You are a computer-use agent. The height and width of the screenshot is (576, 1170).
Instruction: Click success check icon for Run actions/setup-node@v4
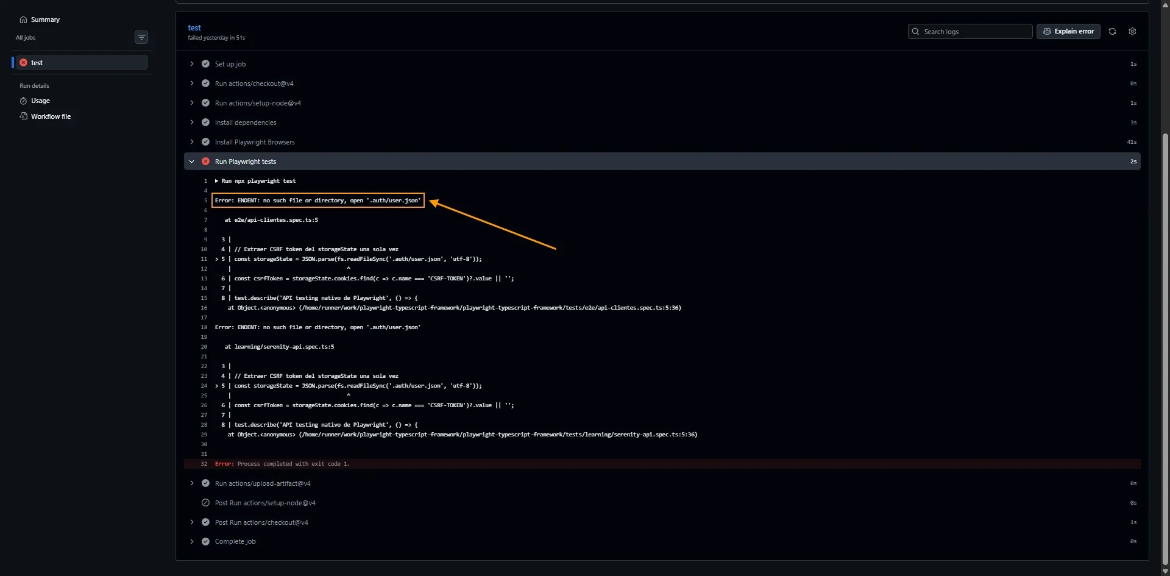click(x=205, y=103)
